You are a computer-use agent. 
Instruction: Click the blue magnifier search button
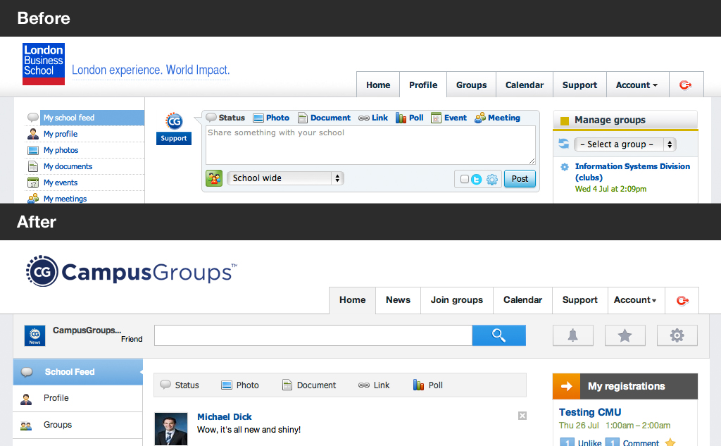pos(499,335)
